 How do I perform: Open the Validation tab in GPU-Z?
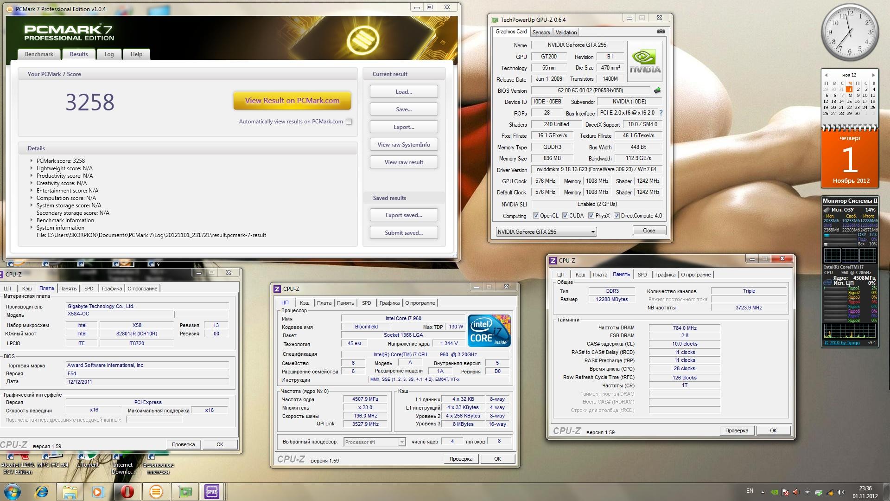(x=566, y=32)
